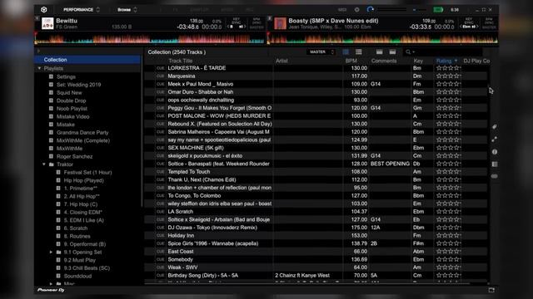The image size is (533, 299).
Task: Open the Related Tracks icon in right sidebar
Action: coord(495,140)
